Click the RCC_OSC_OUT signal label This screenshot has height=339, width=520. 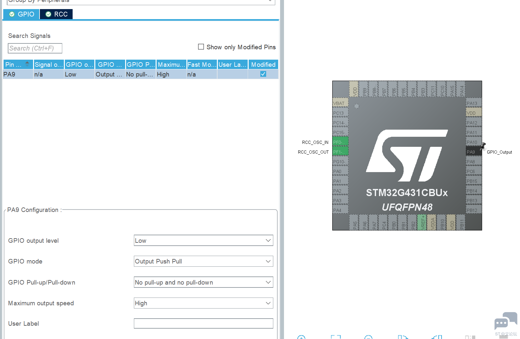[313, 152]
